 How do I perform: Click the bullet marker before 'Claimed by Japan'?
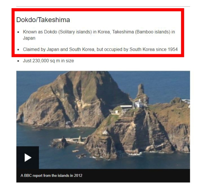[18, 49]
